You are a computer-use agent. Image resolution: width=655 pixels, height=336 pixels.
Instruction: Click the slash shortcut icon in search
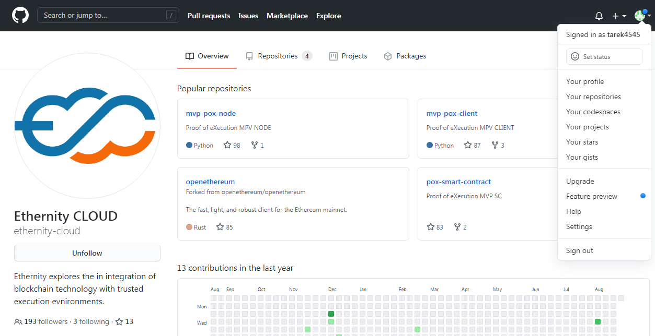pos(170,16)
